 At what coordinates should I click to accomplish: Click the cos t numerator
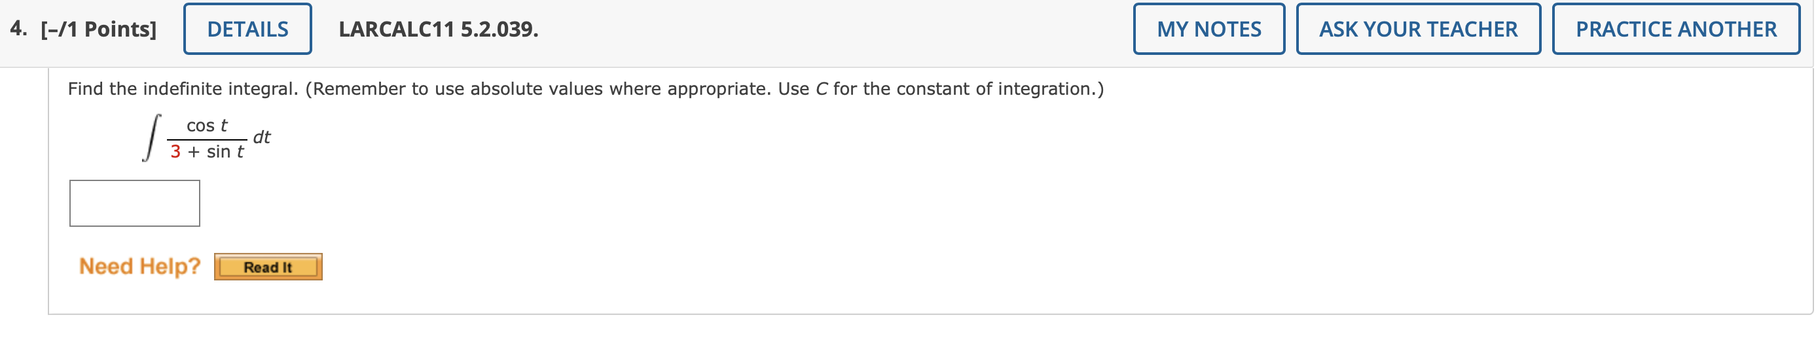[x=207, y=125]
